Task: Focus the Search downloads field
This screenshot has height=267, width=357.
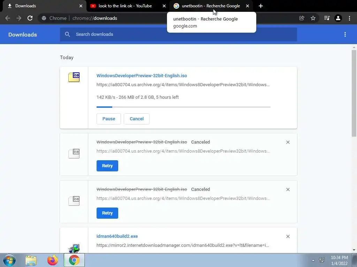Action: 178,34
